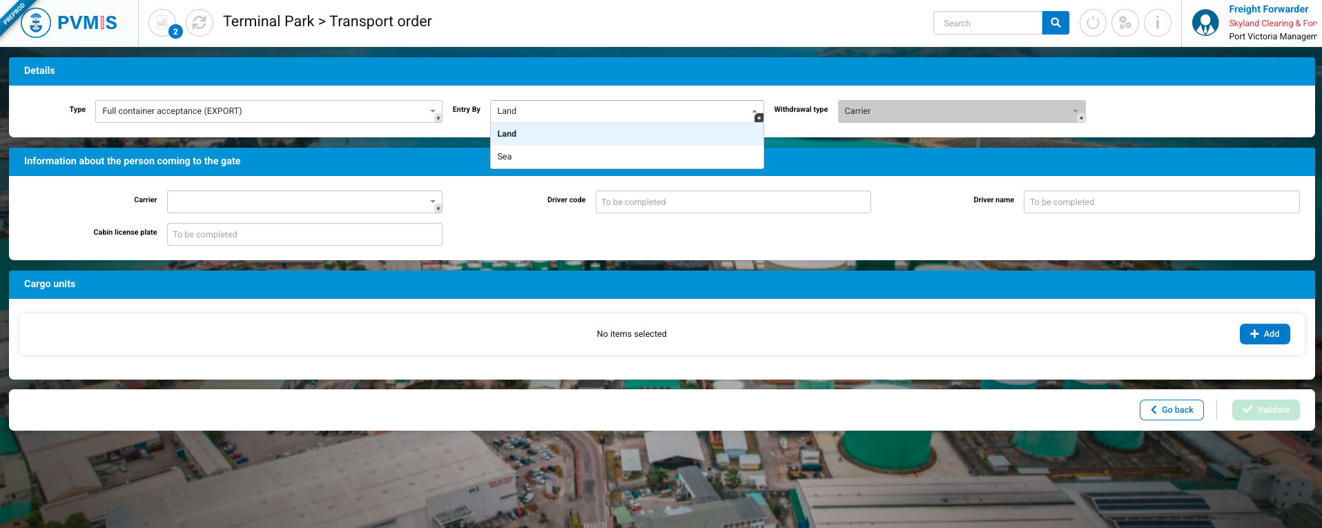Click the PVMIS home logo
This screenshot has width=1322, height=528.
69,23
